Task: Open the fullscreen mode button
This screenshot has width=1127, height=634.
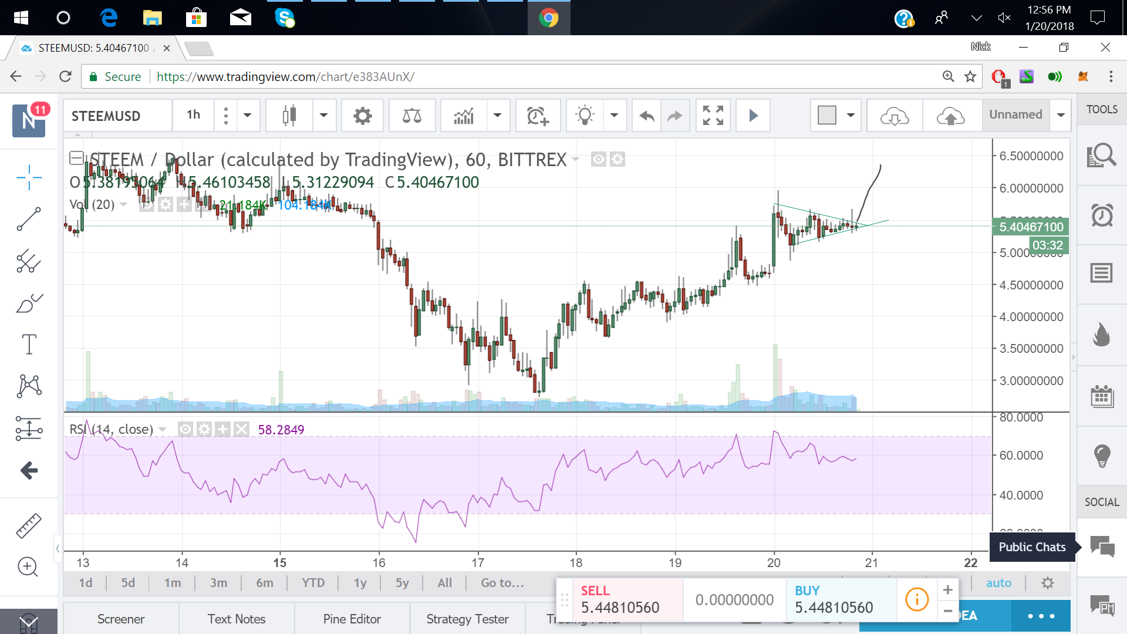Action: click(x=713, y=116)
